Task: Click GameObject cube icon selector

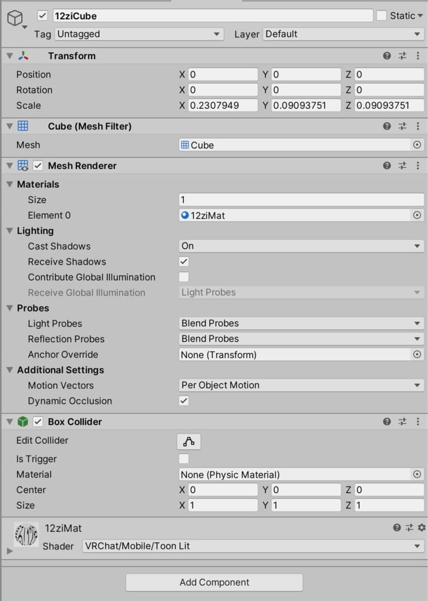Action: click(15, 18)
